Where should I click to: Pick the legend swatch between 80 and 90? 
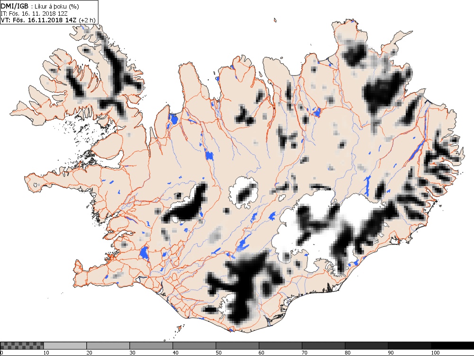pos(366,346)
